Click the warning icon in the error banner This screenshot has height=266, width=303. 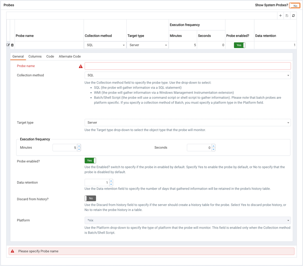click(13, 251)
